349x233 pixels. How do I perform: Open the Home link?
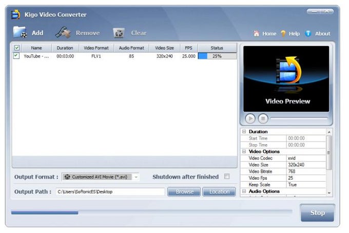[269, 33]
